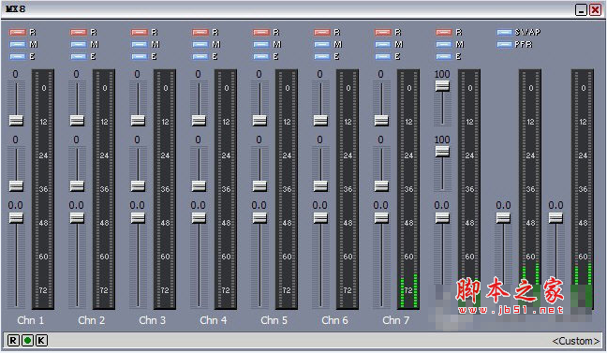607x353 pixels.
Task: Click channel 3 middle slider handle
Action: click(138, 185)
